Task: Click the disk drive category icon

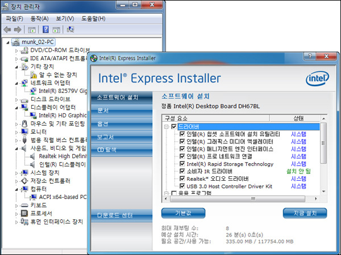Action: tap(24, 100)
